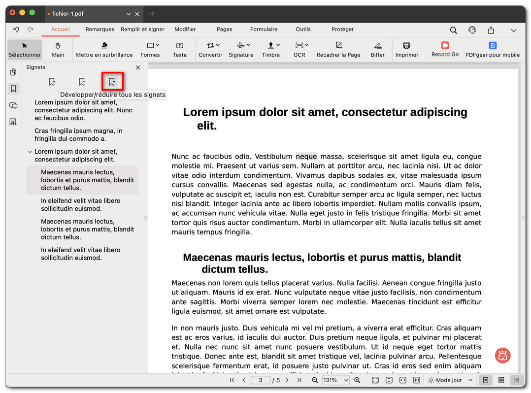Toggle expand/collapse all bookmarks

click(112, 81)
